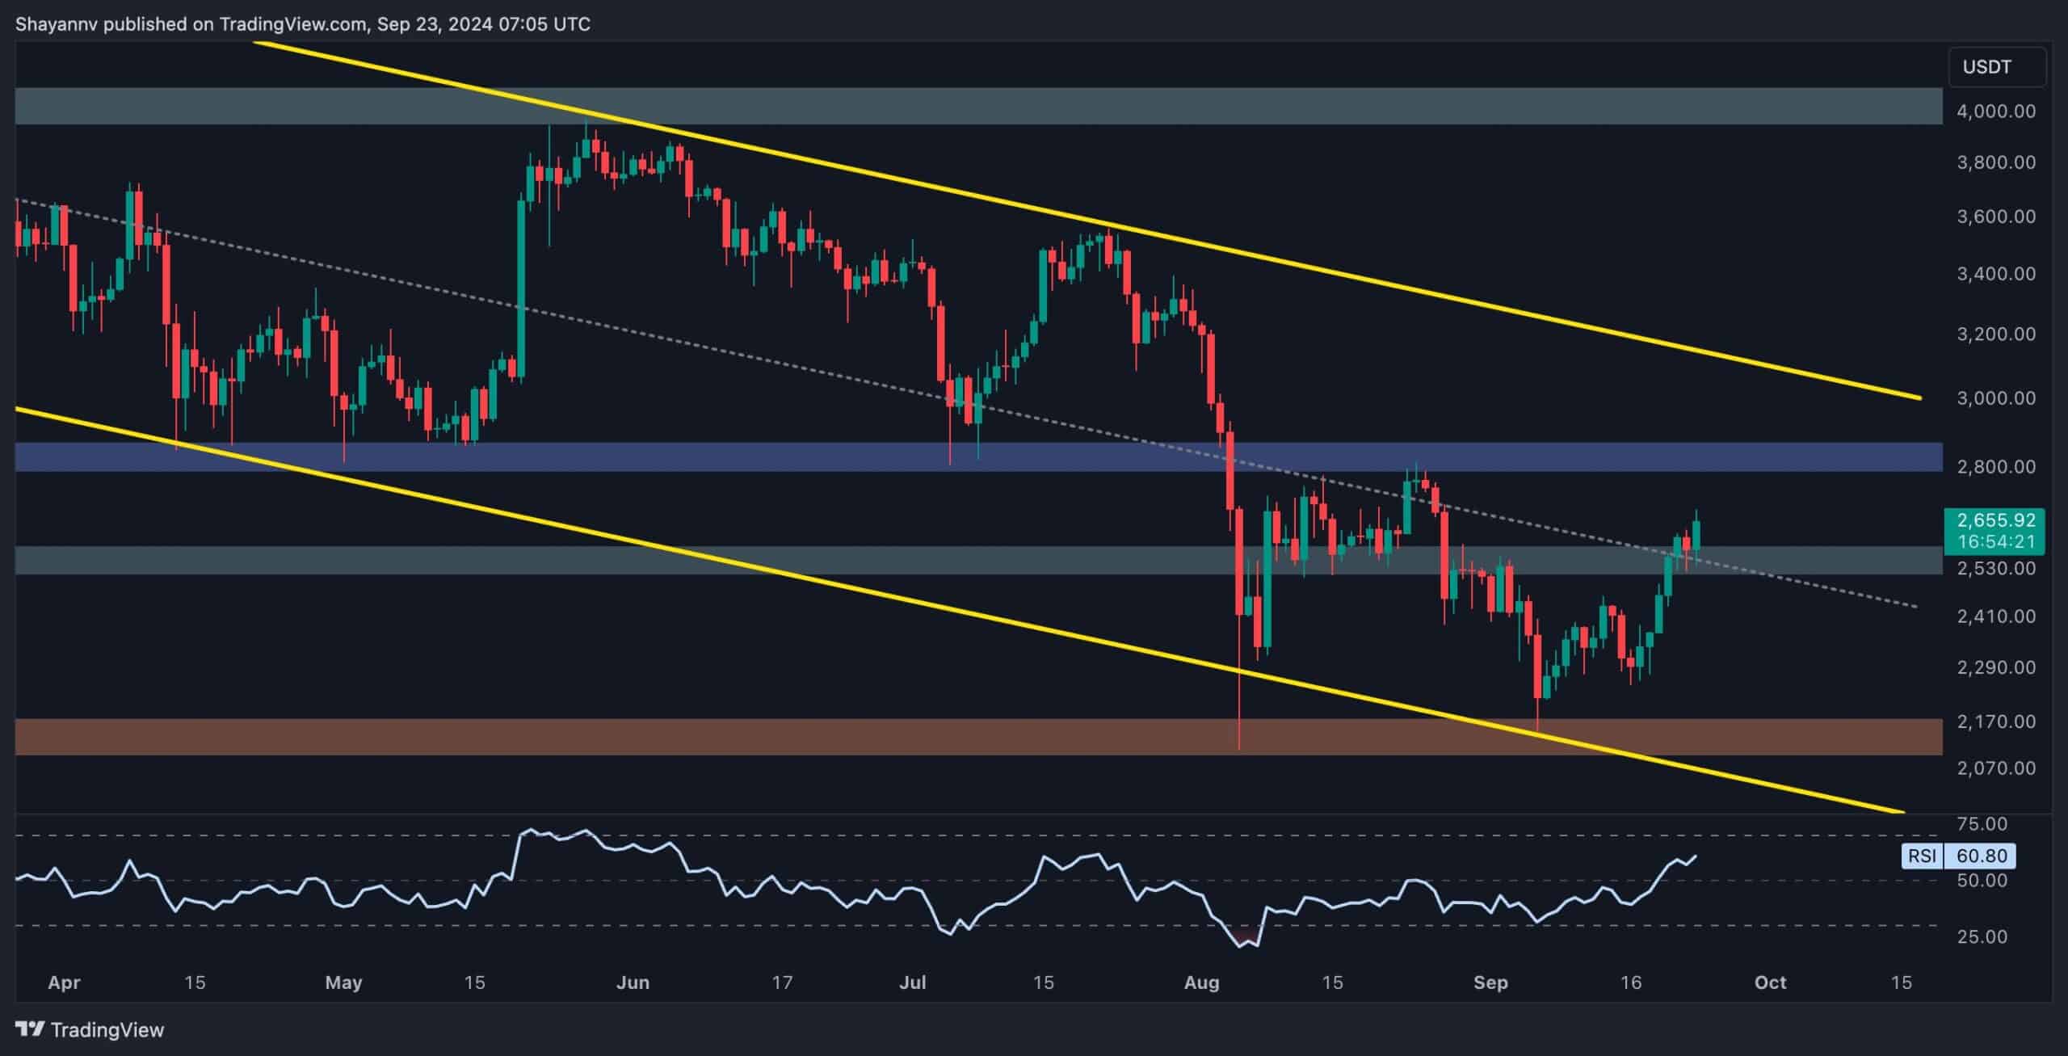The image size is (2068, 1056).
Task: Click the Jun label on time axis
Action: pyautogui.click(x=633, y=983)
